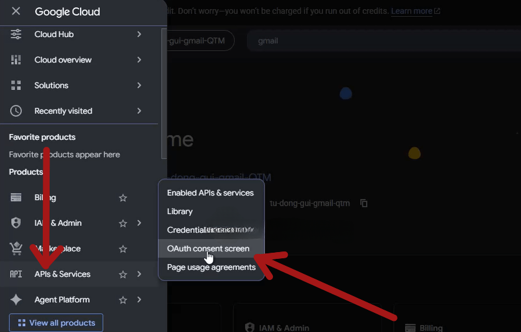The width and height of the screenshot is (521, 332).
Task: Open the Billing product entry
Action: click(x=79, y=198)
